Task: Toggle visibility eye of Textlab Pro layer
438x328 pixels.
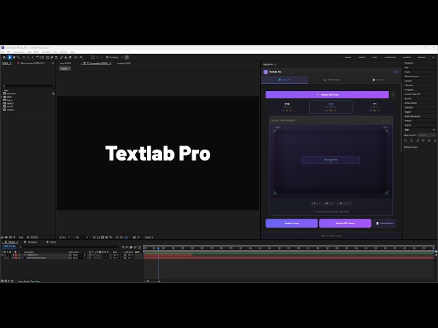Action: click(2, 255)
